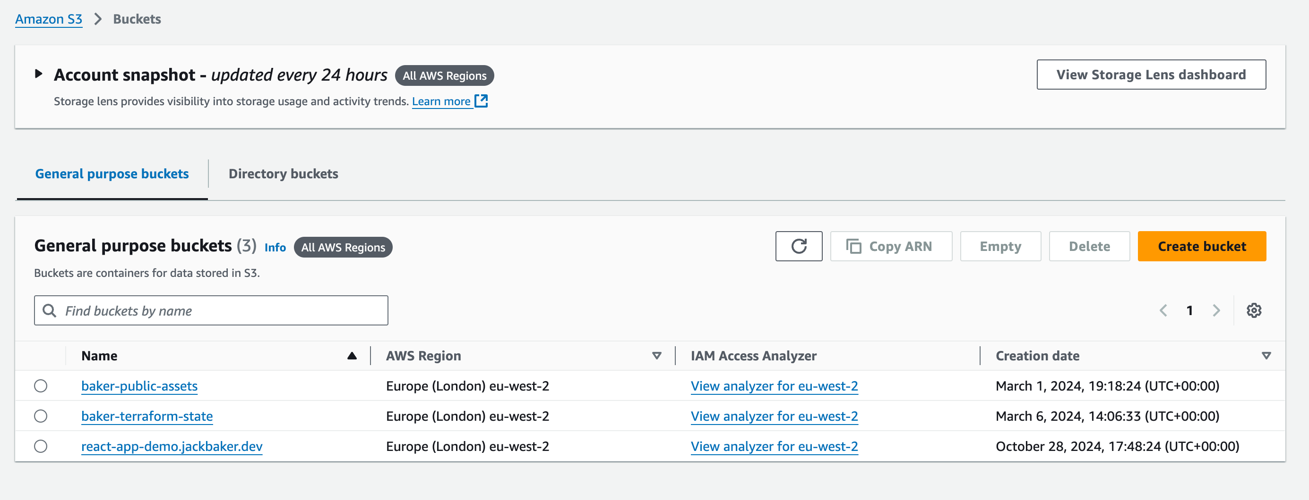Sort by AWS Region column arrow
This screenshot has width=1309, height=500.
656,356
